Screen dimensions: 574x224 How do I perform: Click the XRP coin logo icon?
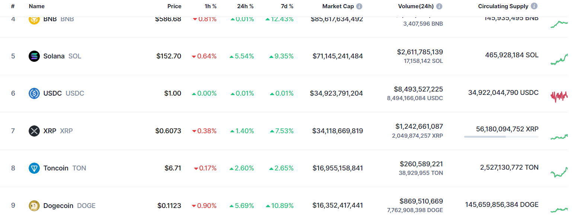(x=34, y=131)
